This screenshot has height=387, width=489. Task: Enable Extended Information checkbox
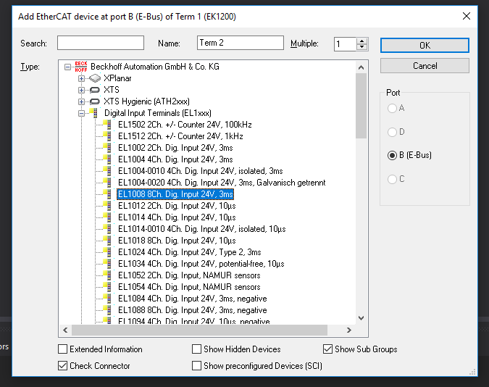tap(63, 349)
